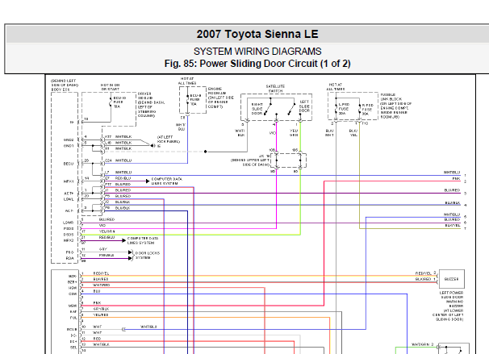Select the 'O24 WHT/BLU' wire label
Screen dimensions: 489x354
click(118, 160)
